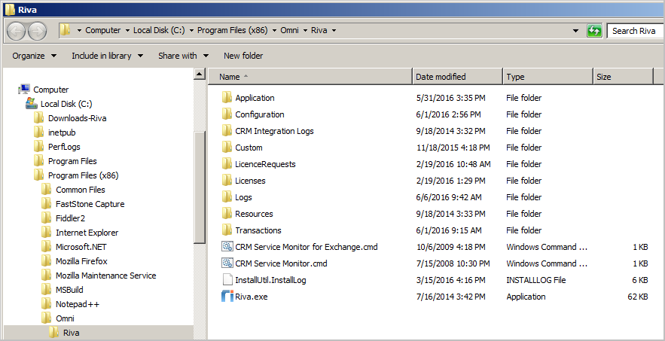Click the address bar folder icon
The width and height of the screenshot is (665, 341).
click(65, 30)
